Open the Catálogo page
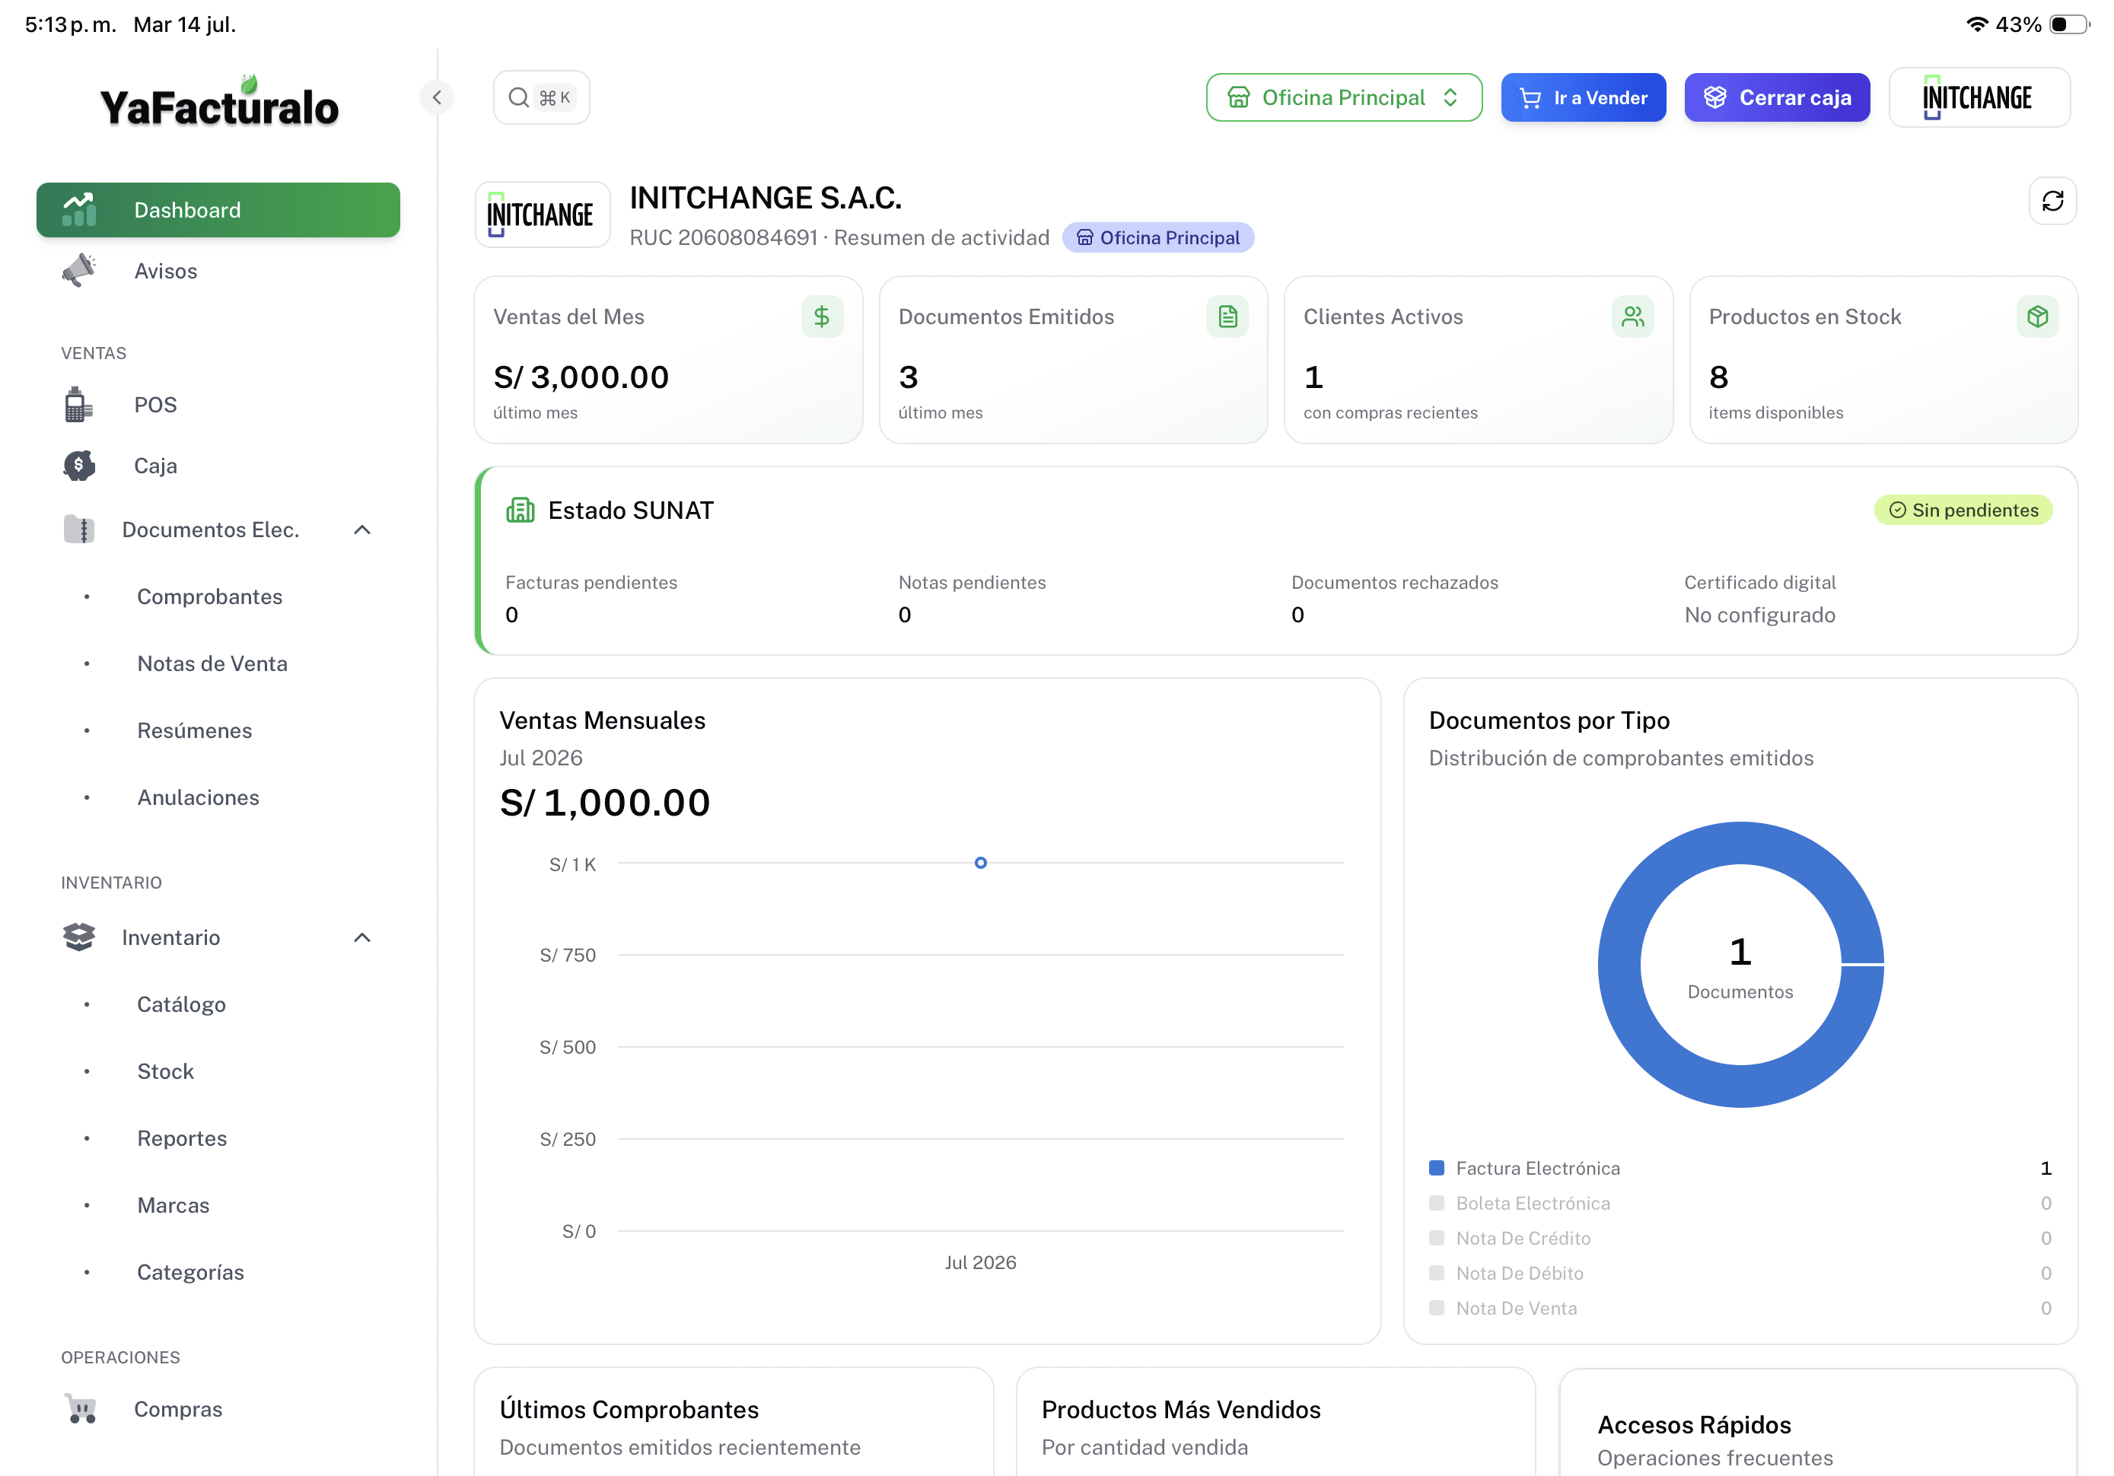 (x=181, y=1004)
